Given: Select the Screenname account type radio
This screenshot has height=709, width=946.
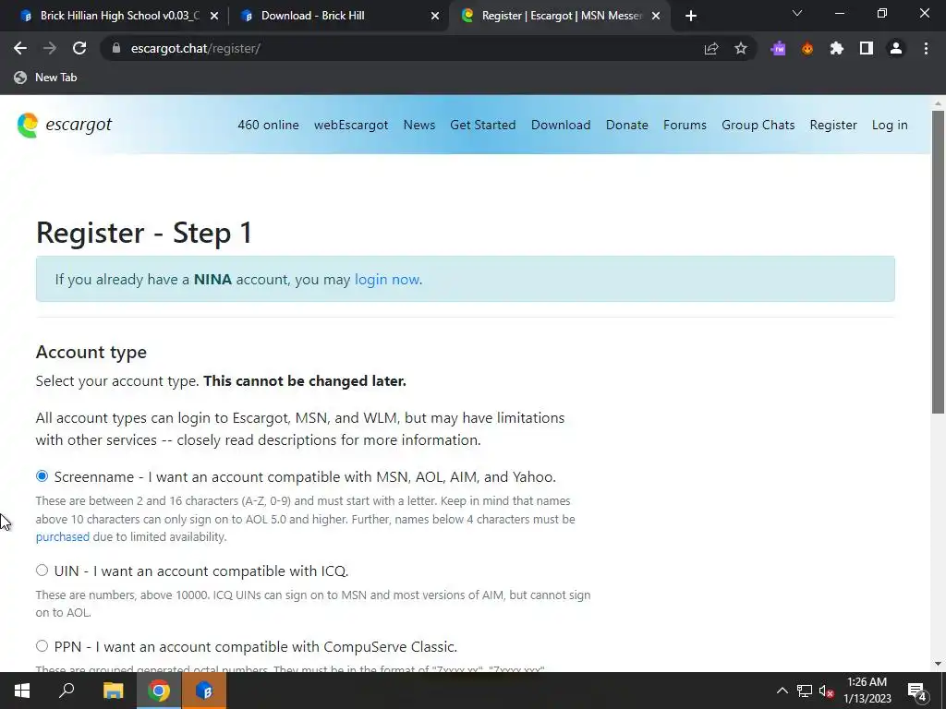Looking at the screenshot, I should (42, 476).
